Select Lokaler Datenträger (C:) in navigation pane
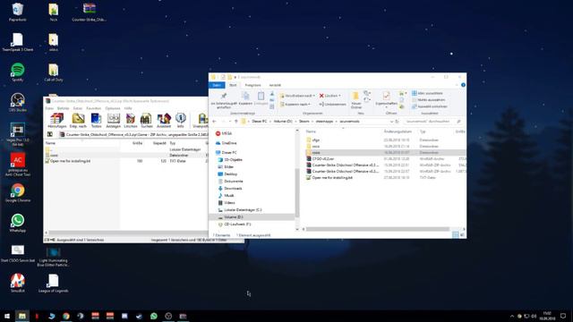The width and height of the screenshot is (573, 322). [x=240, y=210]
